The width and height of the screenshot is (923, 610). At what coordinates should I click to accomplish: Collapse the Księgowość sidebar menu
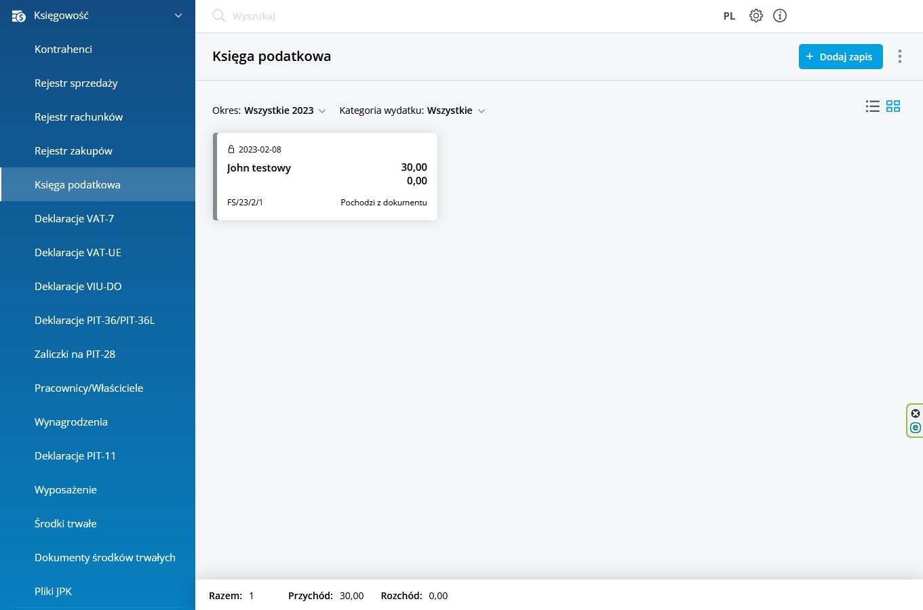point(178,16)
